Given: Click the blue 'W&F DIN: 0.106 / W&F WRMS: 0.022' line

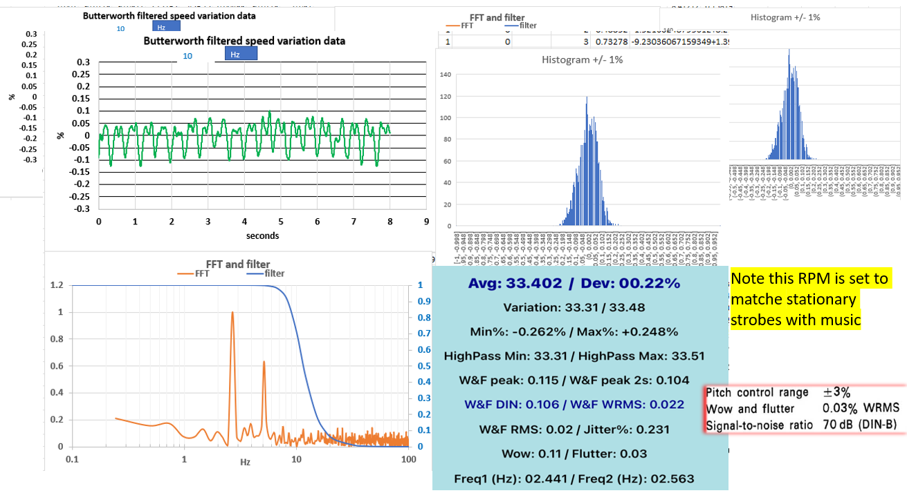Looking at the screenshot, I should pyautogui.click(x=574, y=404).
